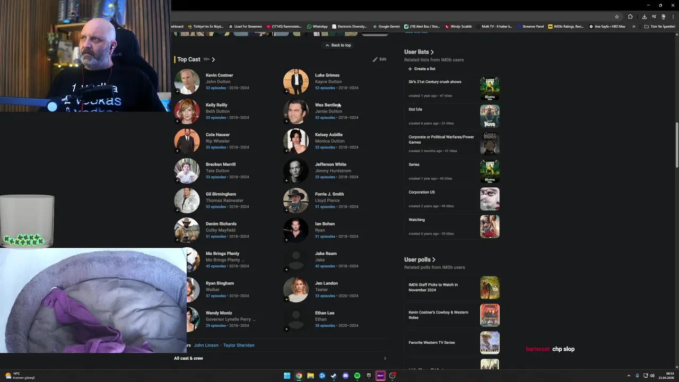Open Kevin Costner's Cowboy & Western Roles poll
This screenshot has width=679, height=382.
click(438, 315)
